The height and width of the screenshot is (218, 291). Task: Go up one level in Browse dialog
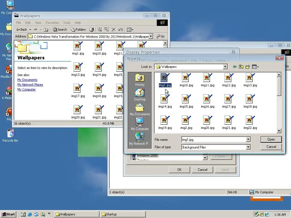click(241, 67)
